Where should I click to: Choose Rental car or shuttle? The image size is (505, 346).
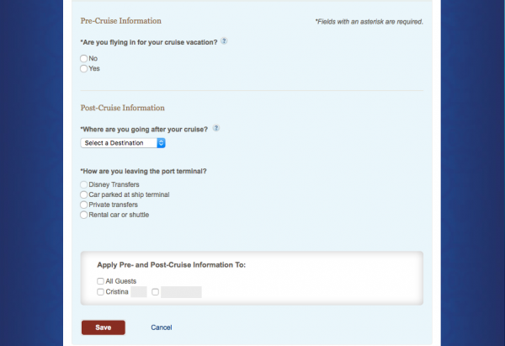pos(83,215)
